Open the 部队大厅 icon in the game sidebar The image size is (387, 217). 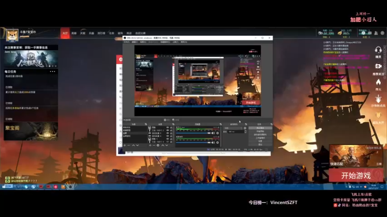point(378,115)
